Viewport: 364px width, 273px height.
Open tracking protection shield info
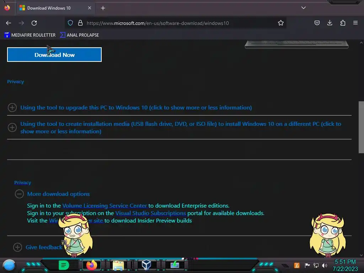coord(70,23)
